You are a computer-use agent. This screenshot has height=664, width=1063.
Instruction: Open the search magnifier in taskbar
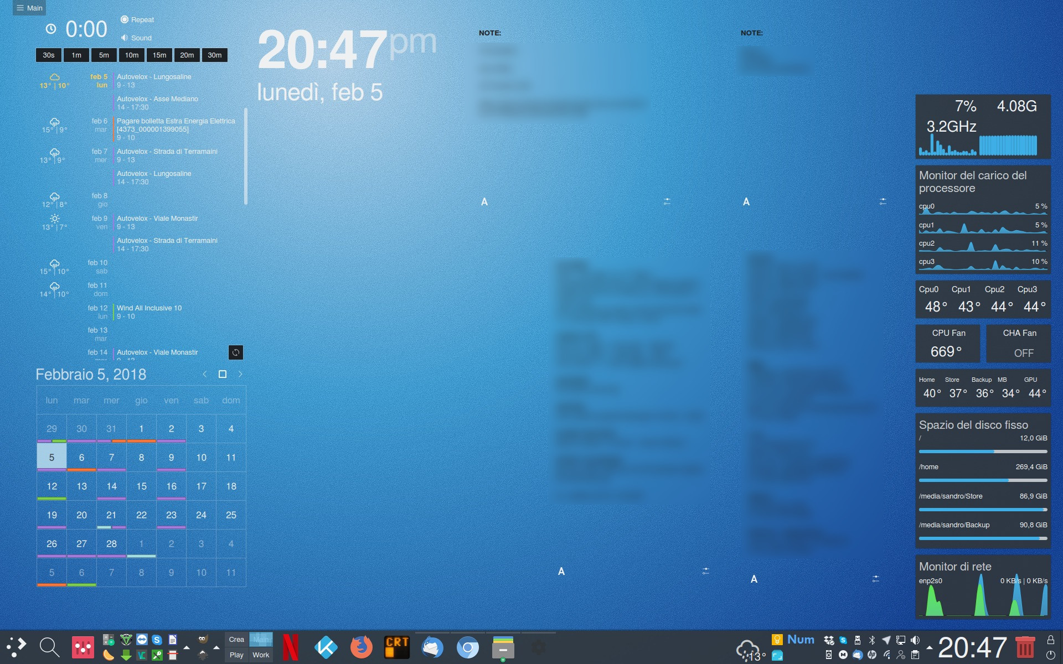click(49, 647)
